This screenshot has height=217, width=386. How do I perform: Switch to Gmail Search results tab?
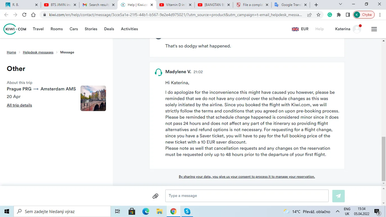pos(98,5)
